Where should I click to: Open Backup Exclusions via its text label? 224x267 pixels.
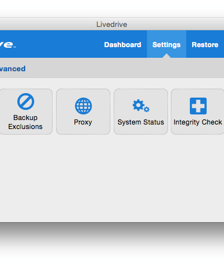[x=25, y=122]
